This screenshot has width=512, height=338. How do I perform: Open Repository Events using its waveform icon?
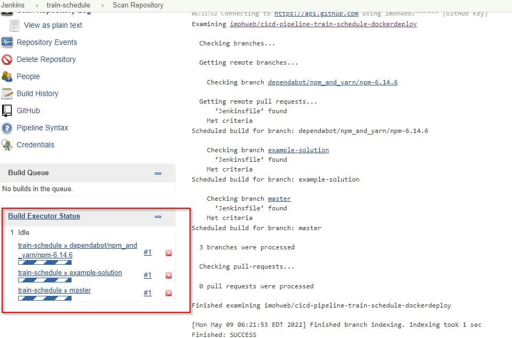point(7,42)
